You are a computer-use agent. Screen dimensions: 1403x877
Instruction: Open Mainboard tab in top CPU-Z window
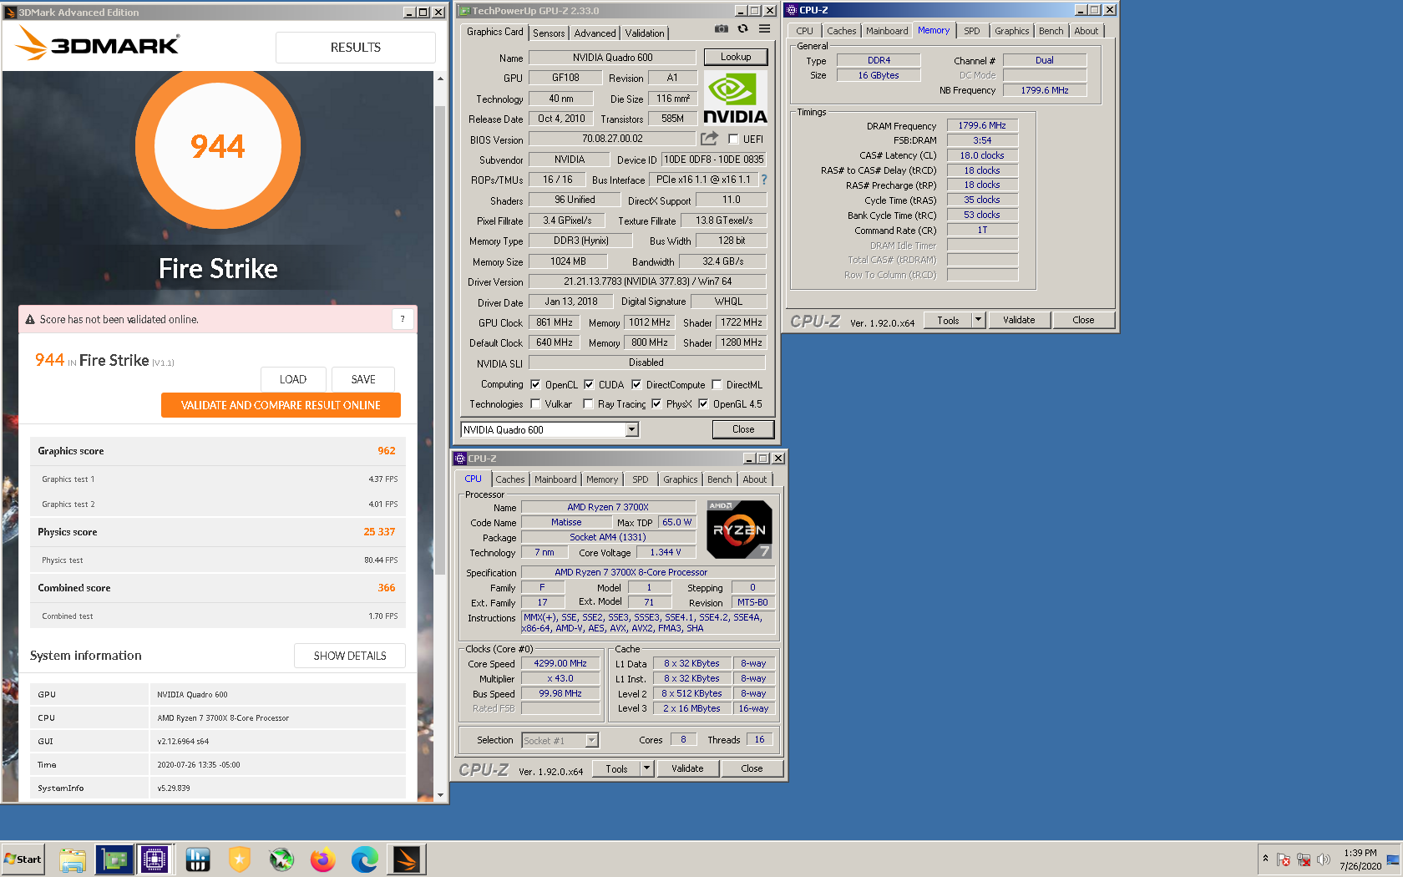(886, 31)
